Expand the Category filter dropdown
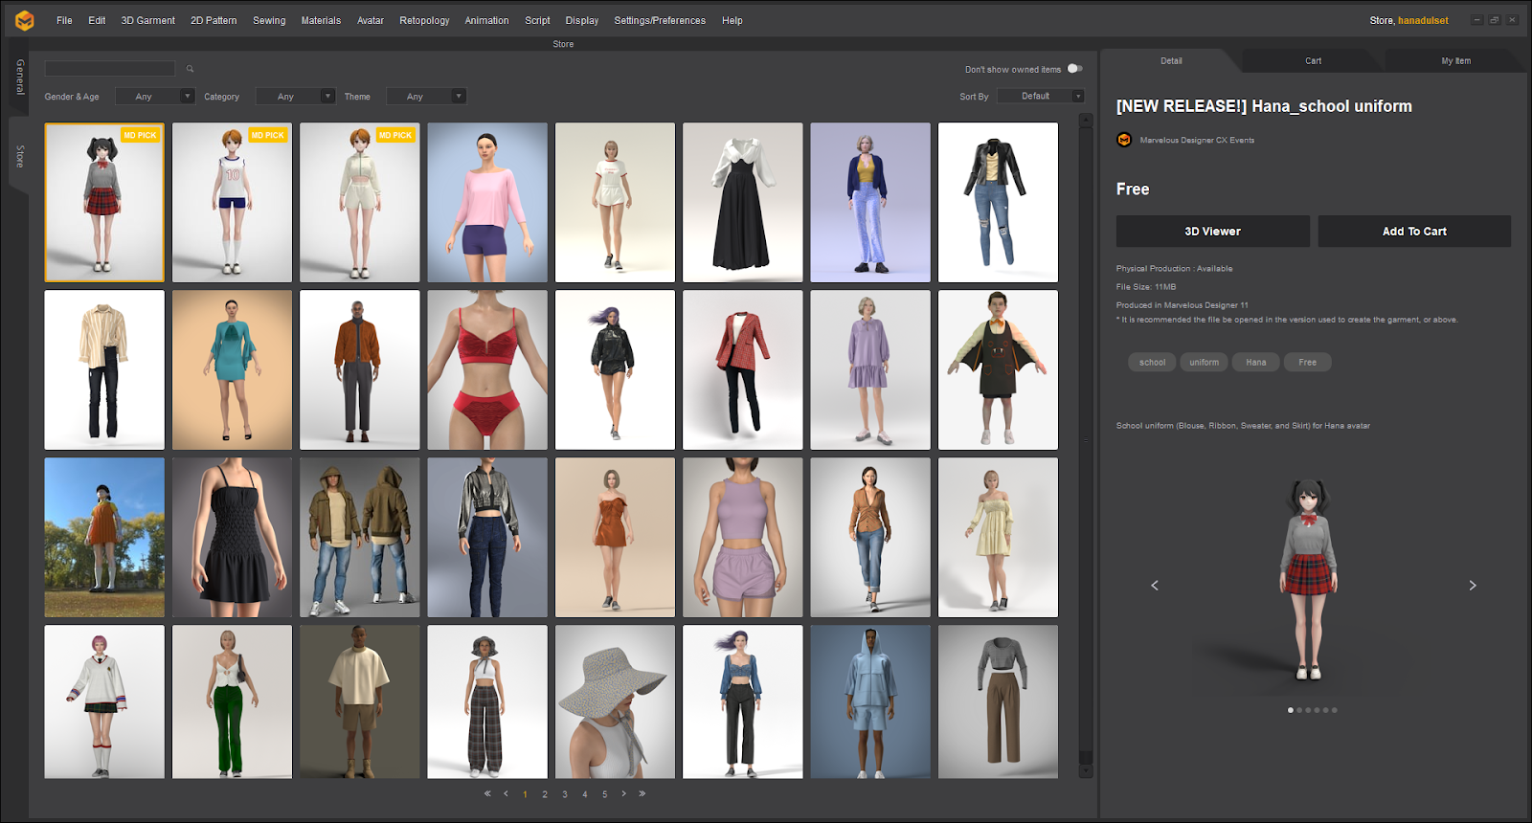Image resolution: width=1532 pixels, height=823 pixels. coord(295,97)
